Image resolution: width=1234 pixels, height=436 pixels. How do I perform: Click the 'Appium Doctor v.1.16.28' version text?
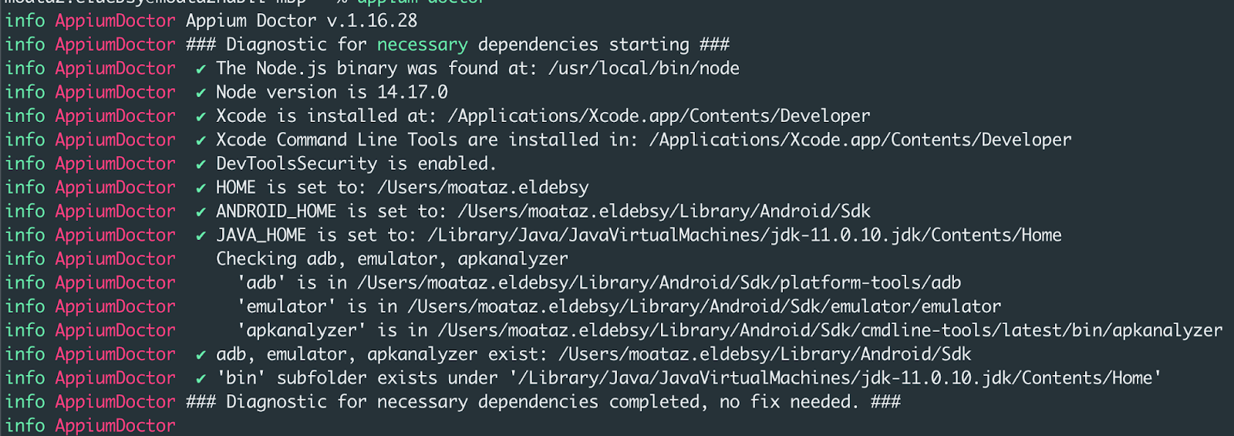click(302, 21)
